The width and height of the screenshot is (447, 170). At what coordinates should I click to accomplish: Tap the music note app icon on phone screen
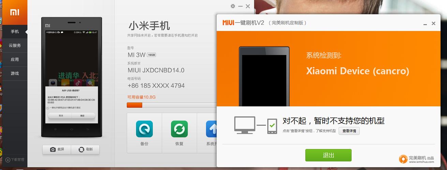click(78, 83)
